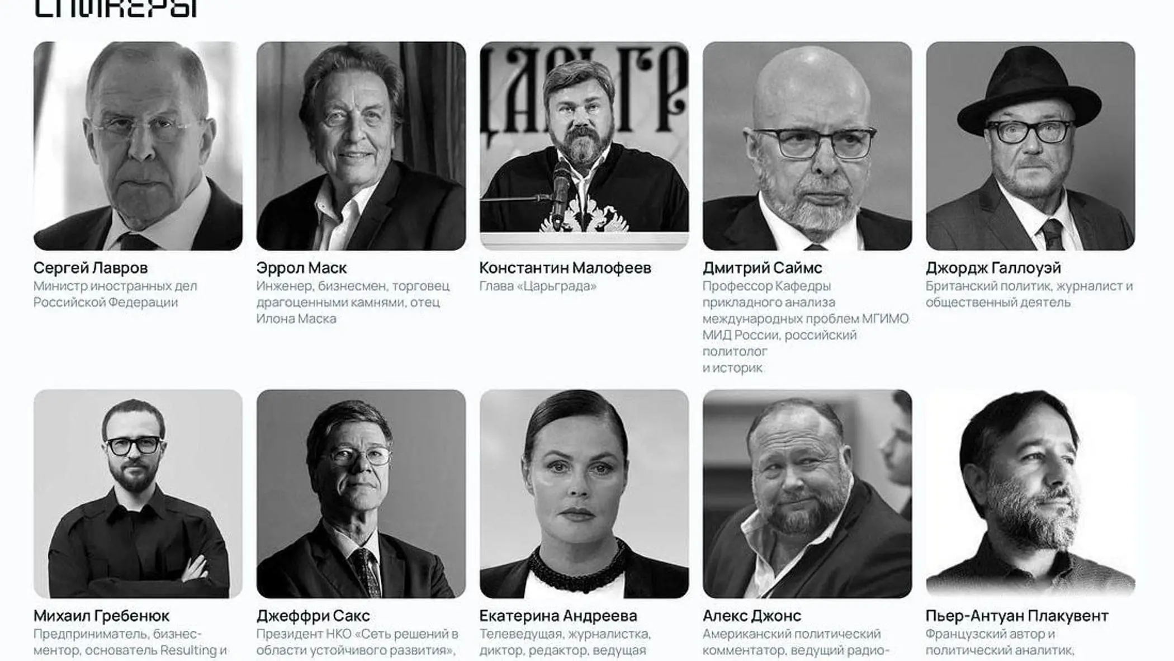Open the Дмитрий Саймс portrait image
The image size is (1174, 661).
click(807, 146)
